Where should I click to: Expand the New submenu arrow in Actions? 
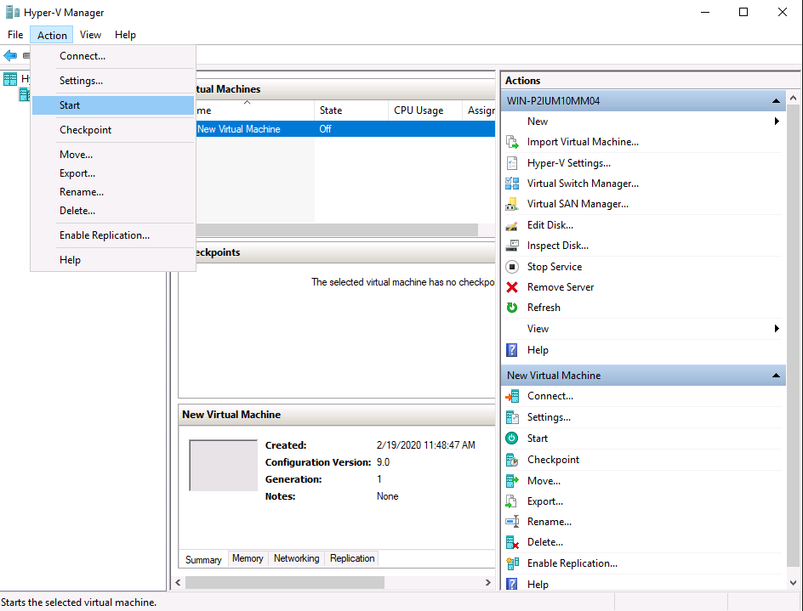(777, 122)
